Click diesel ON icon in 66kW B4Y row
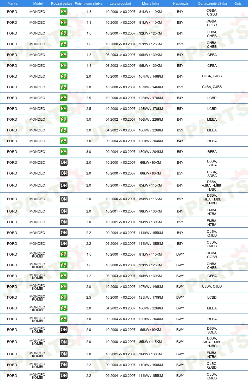The width and height of the screenshot is (248, 381). 63,163
